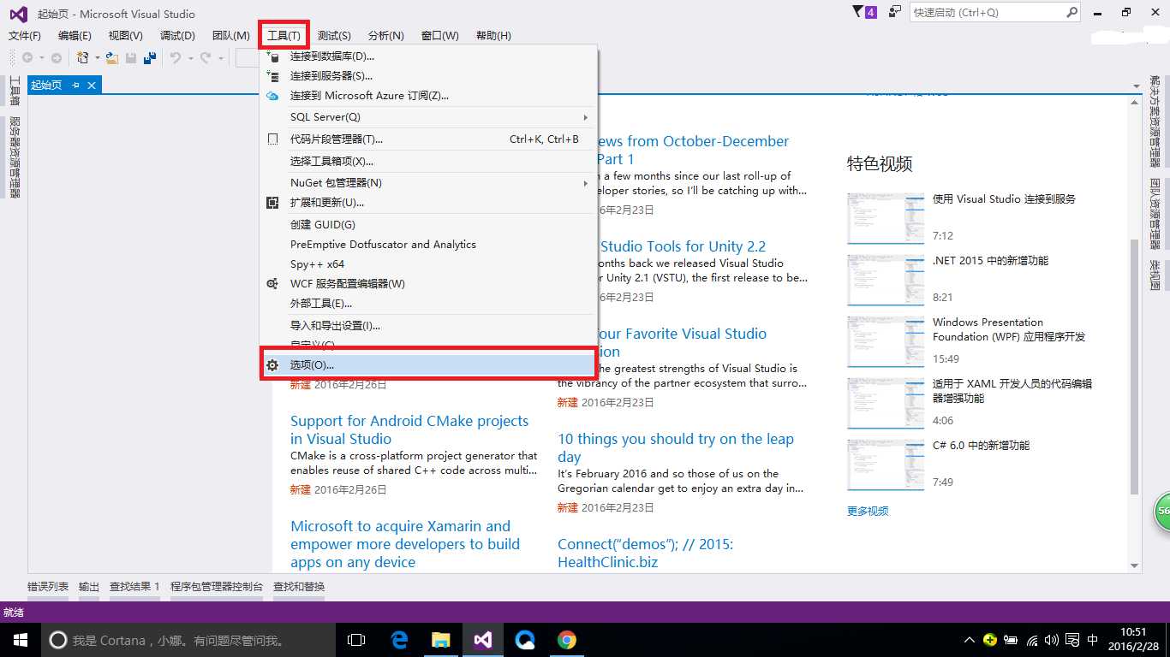Click tab-list dropdown arrow at document area top right

pyautogui.click(x=1135, y=85)
